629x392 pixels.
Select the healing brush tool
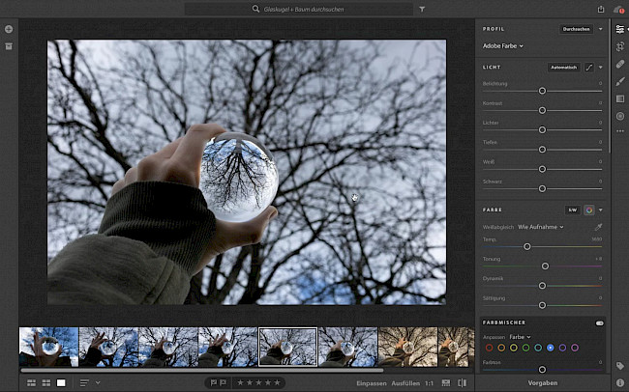[x=620, y=64]
